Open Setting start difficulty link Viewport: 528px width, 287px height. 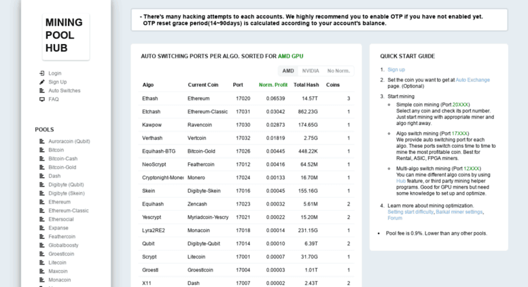click(x=410, y=212)
